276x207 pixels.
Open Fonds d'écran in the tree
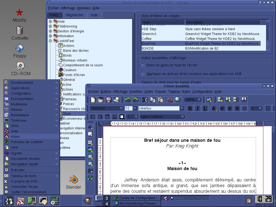click(72, 75)
